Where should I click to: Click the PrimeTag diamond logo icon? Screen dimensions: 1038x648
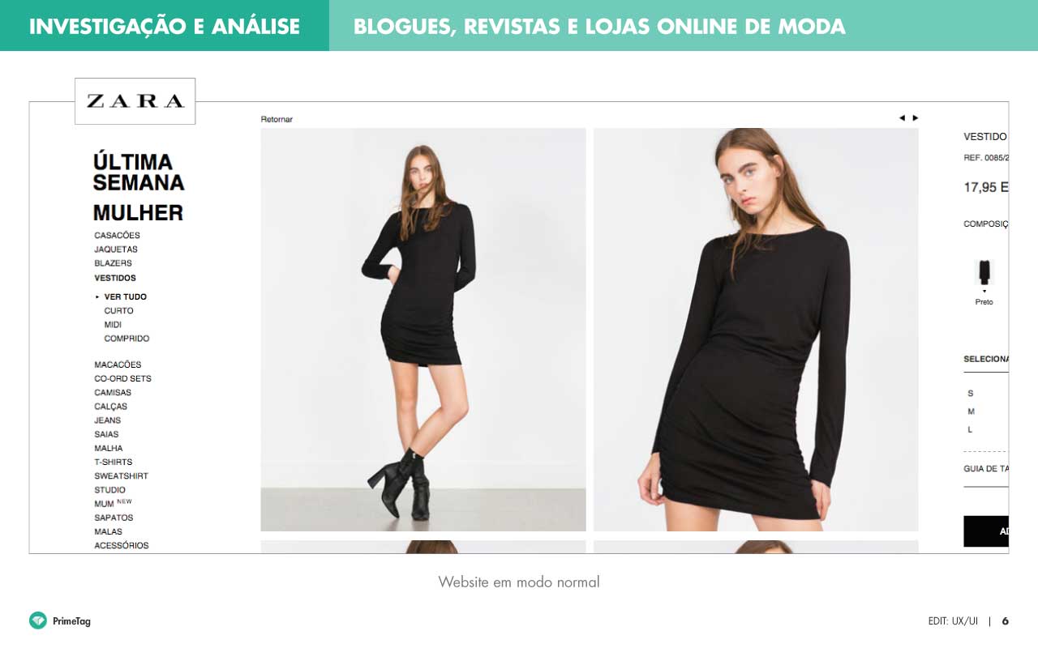(x=38, y=620)
